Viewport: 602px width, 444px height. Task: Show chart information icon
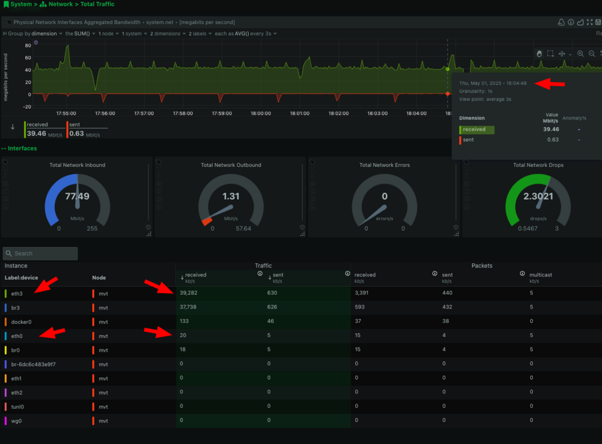point(571,22)
